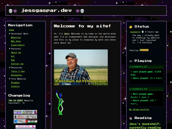Click the jessgaspar.dev site title
This screenshot has height=129, width=172.
click(x=47, y=11)
